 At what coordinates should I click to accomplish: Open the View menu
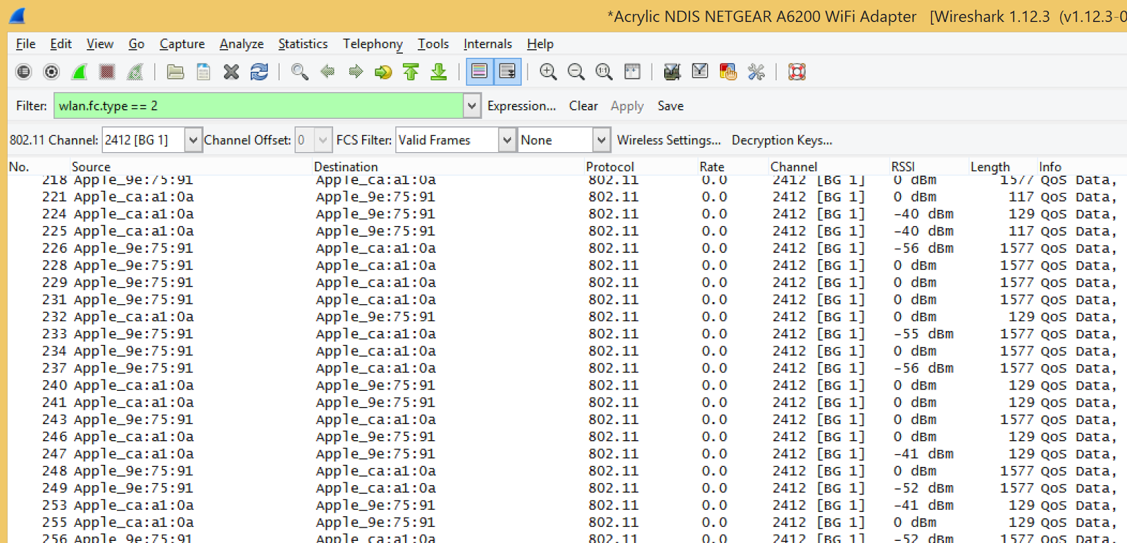[100, 44]
